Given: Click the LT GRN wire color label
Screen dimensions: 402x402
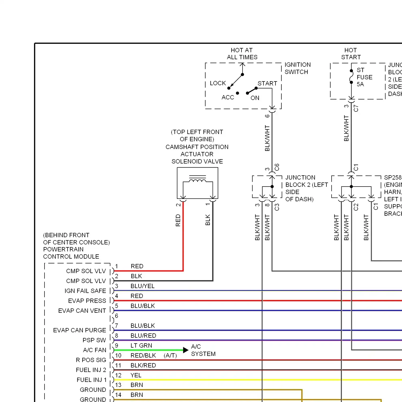Looking at the screenshot, I should (141, 346).
